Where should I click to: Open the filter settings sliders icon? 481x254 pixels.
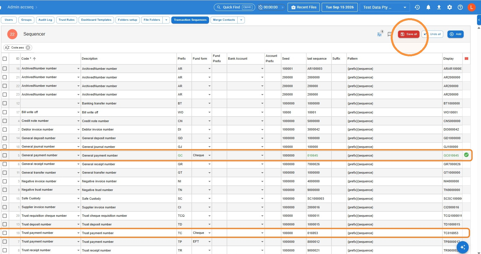379,34
